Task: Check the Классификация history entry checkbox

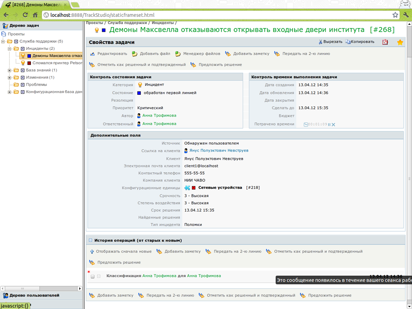Action: tap(92, 276)
